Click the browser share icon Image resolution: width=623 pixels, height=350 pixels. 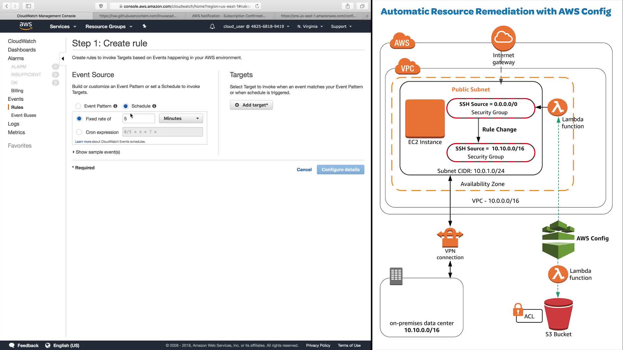pos(348,6)
